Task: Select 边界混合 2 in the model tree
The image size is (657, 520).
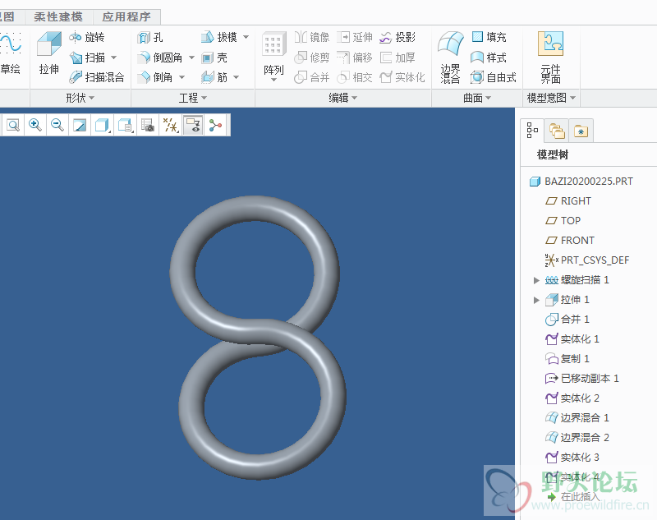Action: point(577,438)
